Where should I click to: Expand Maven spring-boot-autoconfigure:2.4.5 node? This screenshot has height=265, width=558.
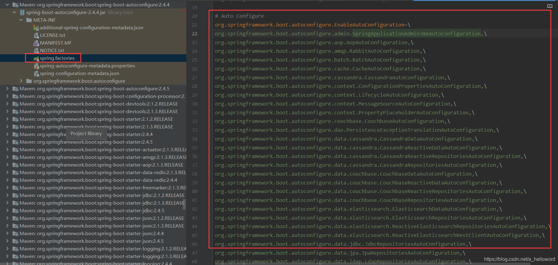click(7, 89)
